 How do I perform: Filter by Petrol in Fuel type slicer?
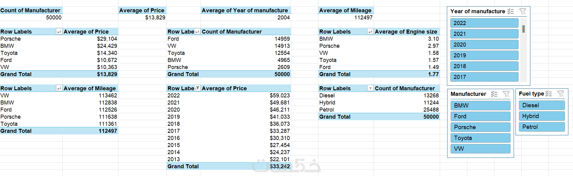pos(542,127)
